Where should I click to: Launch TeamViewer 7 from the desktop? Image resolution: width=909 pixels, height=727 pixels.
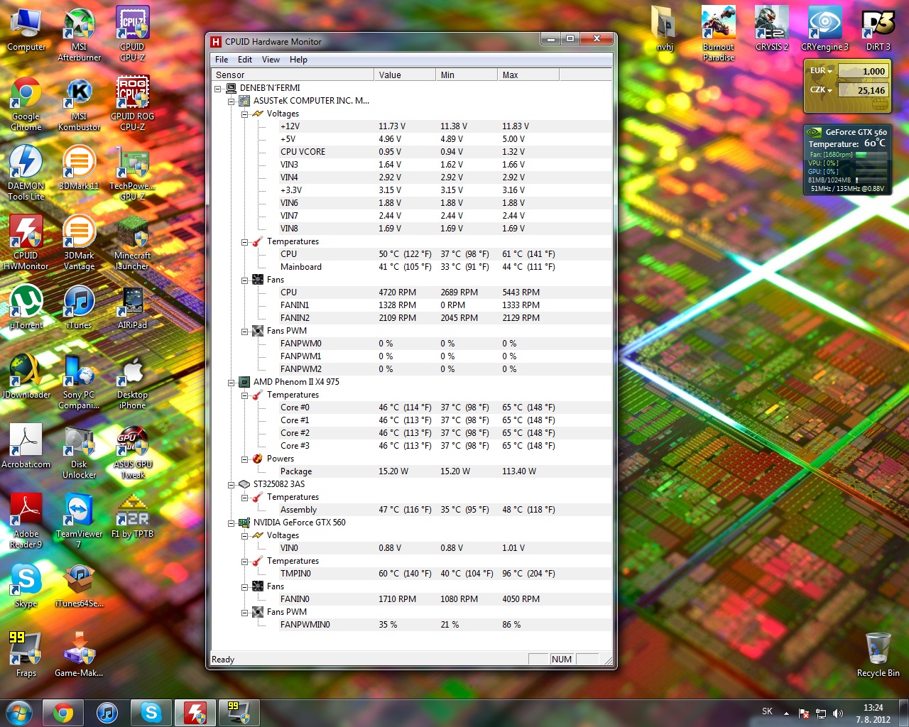click(79, 521)
